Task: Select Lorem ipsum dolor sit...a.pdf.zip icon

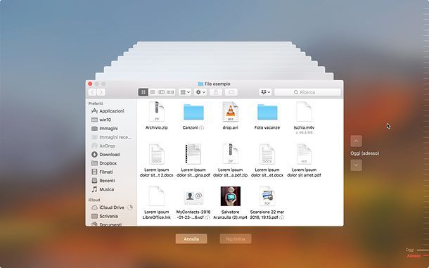Action: click(x=231, y=154)
